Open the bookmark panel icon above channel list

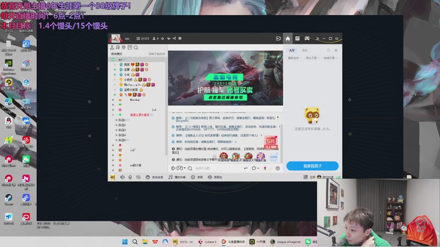pos(130,47)
